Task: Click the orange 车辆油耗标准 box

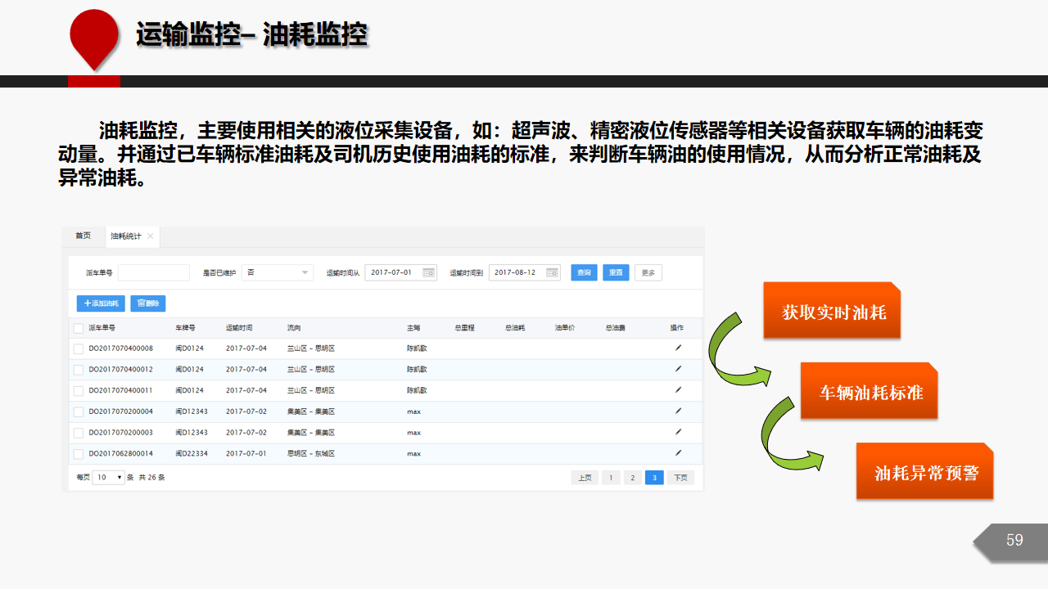Action: tap(869, 391)
